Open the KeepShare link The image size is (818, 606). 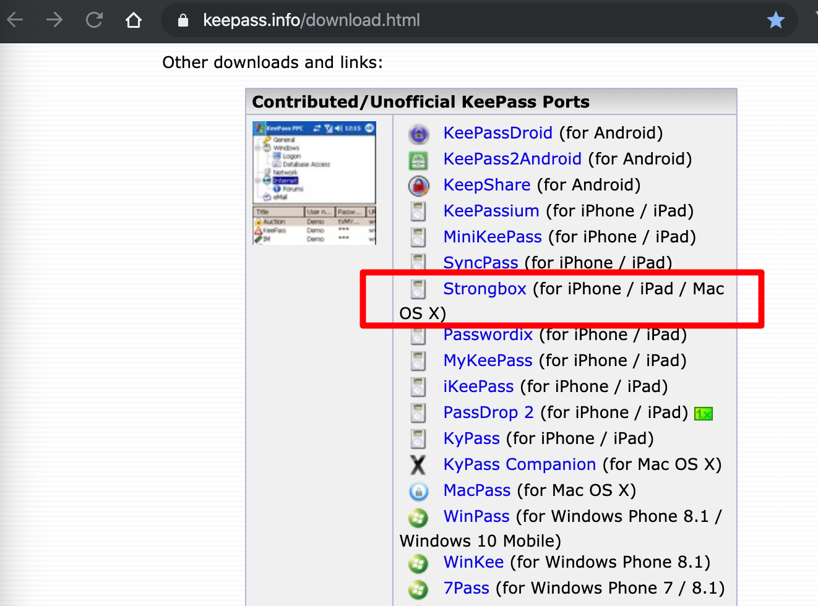487,185
